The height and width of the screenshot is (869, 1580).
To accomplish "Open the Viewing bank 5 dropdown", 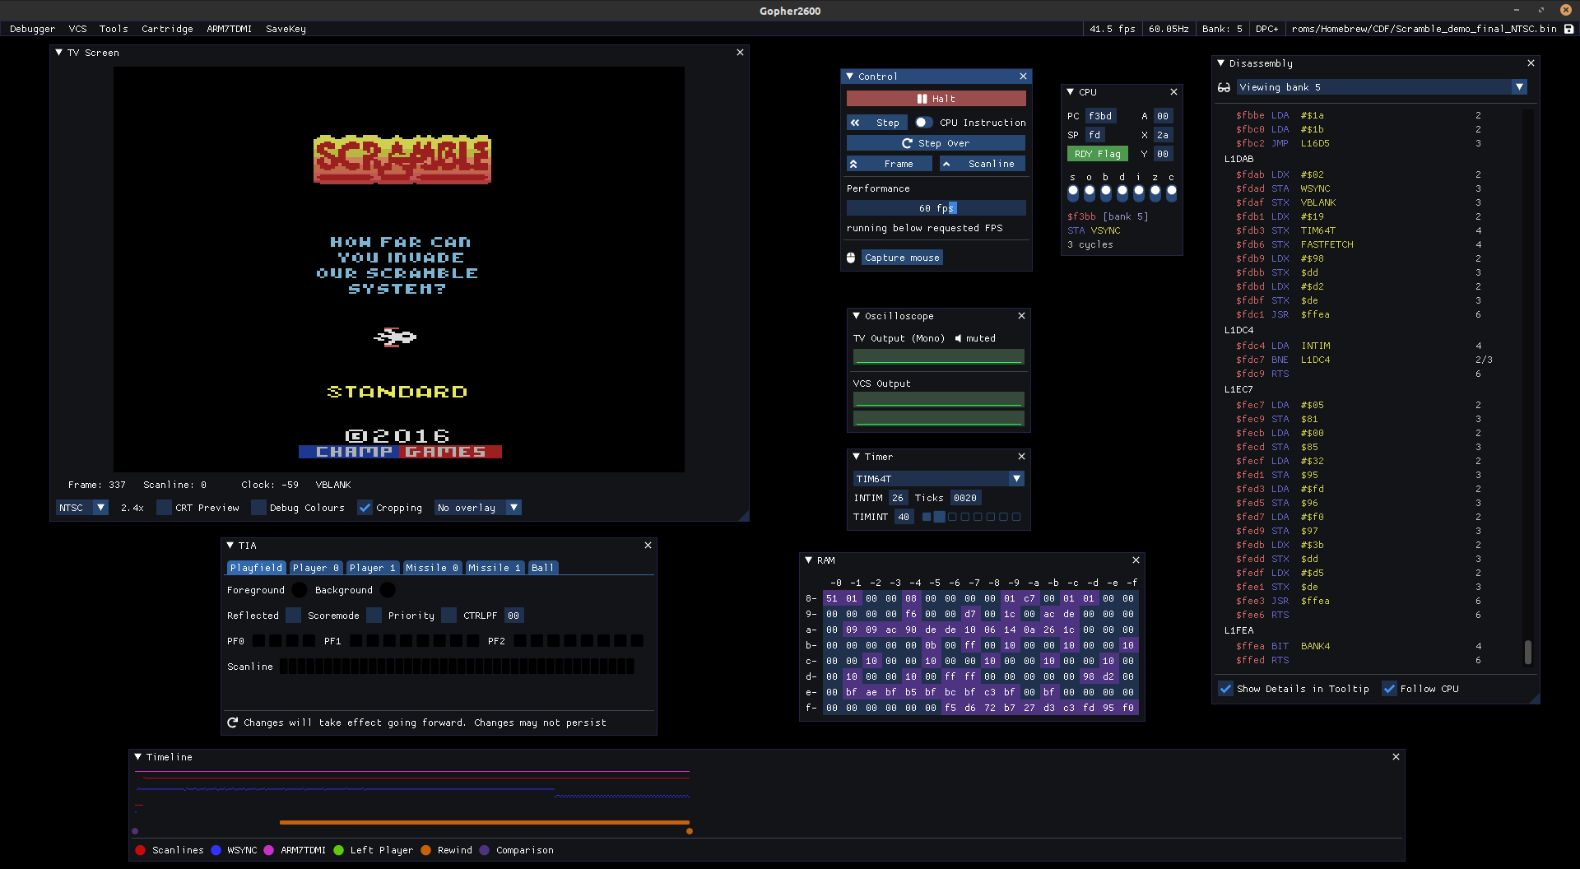I will pyautogui.click(x=1382, y=87).
